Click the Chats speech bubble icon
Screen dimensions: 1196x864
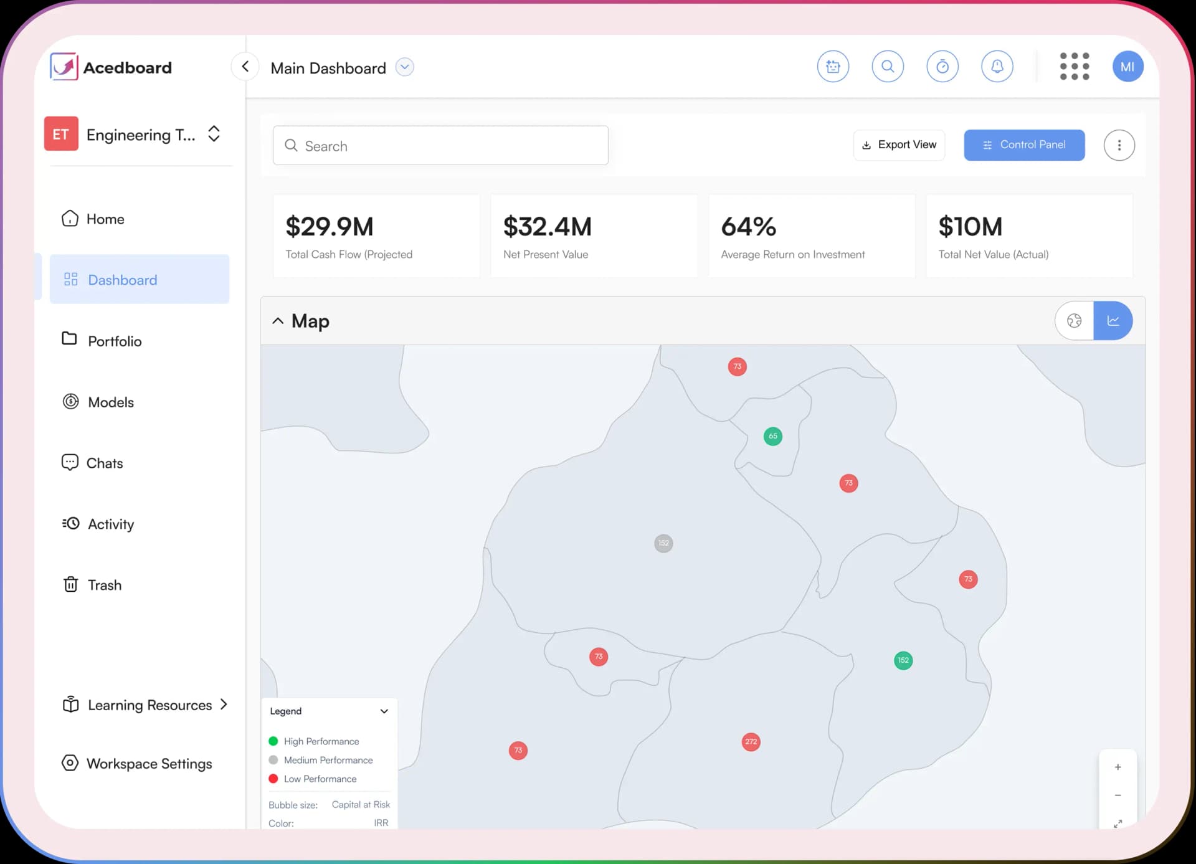click(x=70, y=462)
